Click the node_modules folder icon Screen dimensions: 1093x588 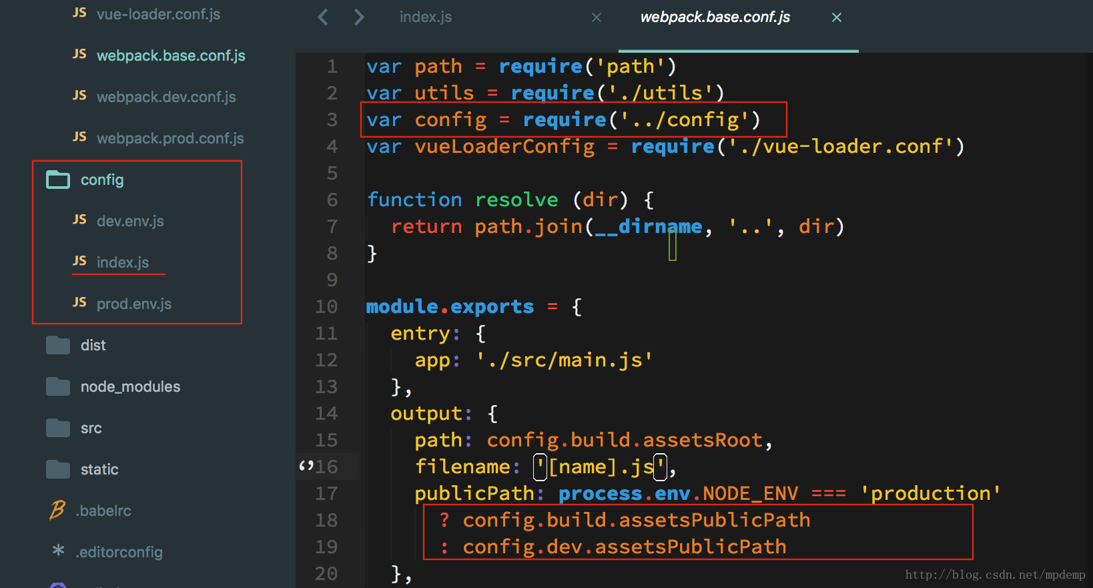(x=58, y=386)
